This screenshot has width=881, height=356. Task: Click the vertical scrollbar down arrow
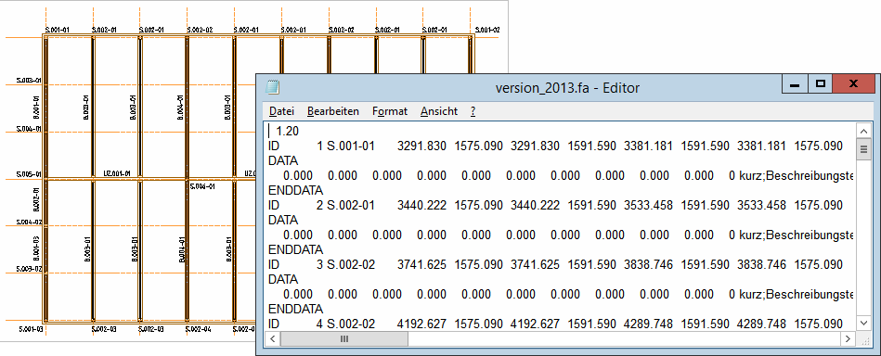coord(862,323)
